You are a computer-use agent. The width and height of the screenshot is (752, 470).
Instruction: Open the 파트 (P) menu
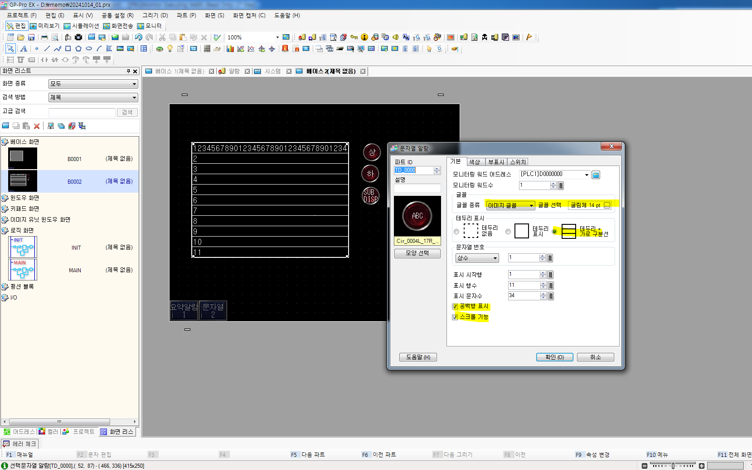coord(186,15)
